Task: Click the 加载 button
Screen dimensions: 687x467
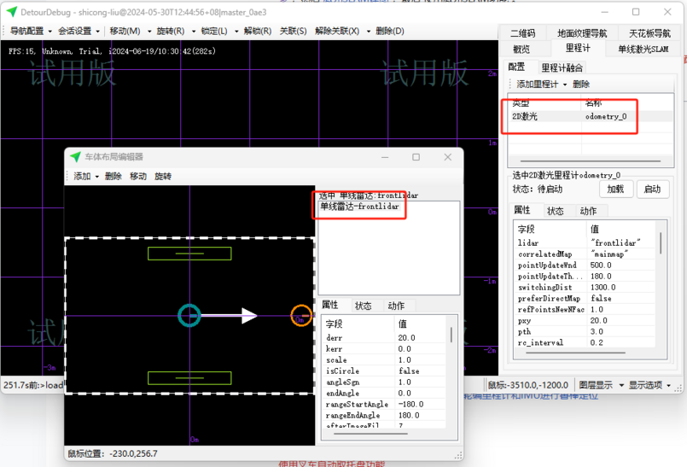Action: [x=615, y=189]
